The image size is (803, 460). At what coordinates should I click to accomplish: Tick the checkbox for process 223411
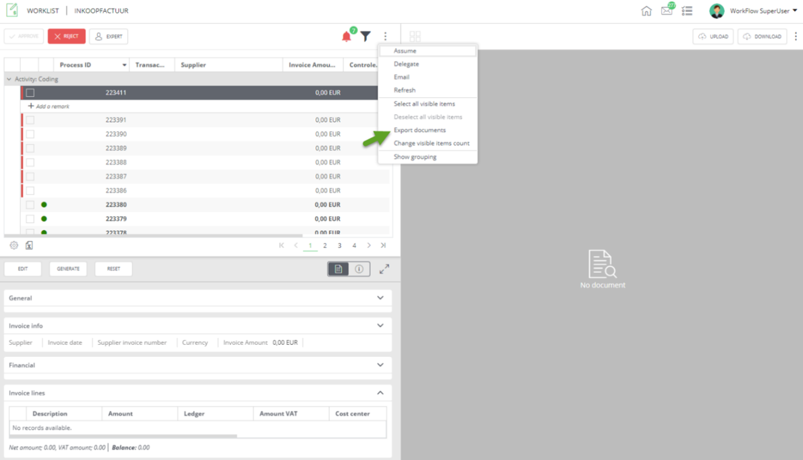[30, 93]
